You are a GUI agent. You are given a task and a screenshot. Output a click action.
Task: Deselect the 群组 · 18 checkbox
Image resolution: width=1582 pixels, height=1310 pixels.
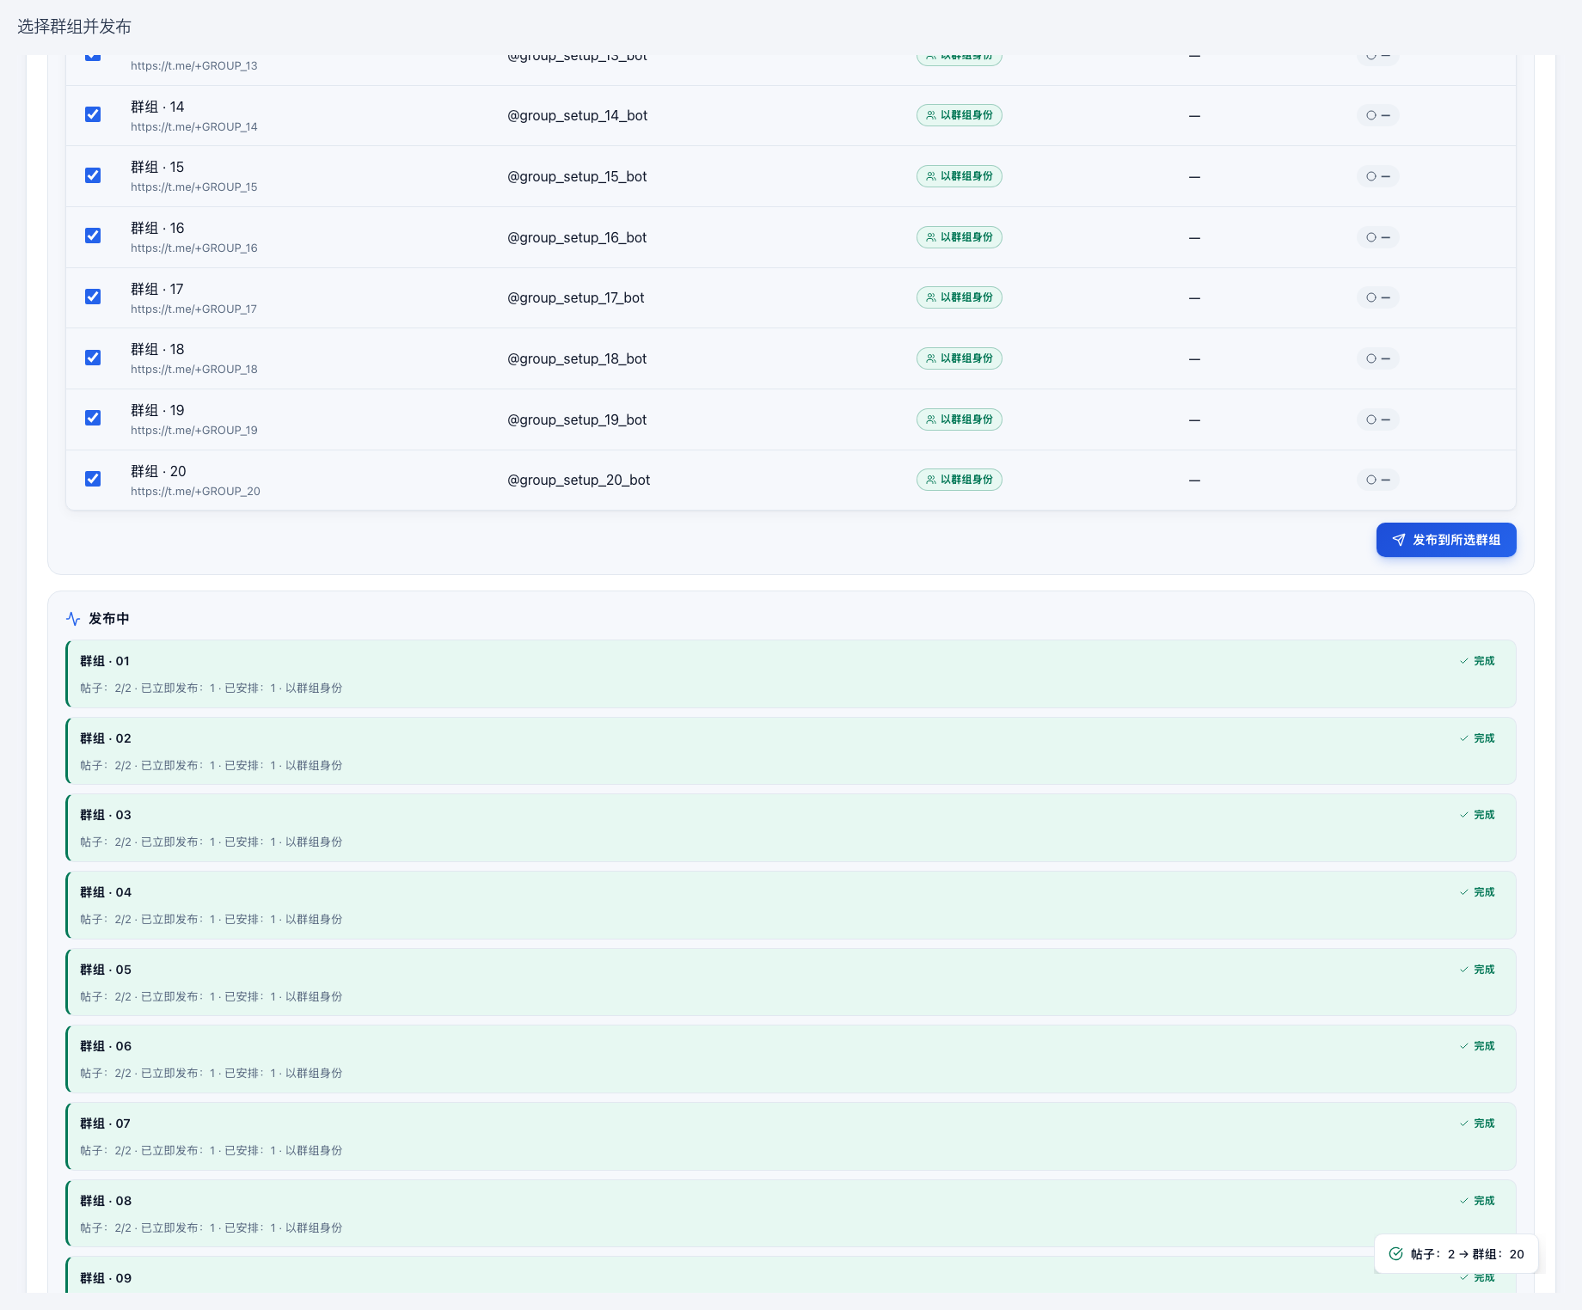93,358
